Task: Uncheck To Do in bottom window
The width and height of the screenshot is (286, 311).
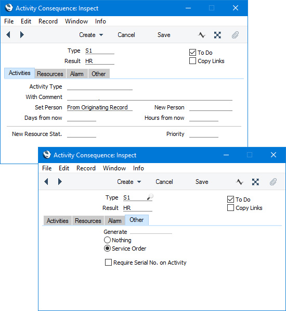Action: pos(230,200)
